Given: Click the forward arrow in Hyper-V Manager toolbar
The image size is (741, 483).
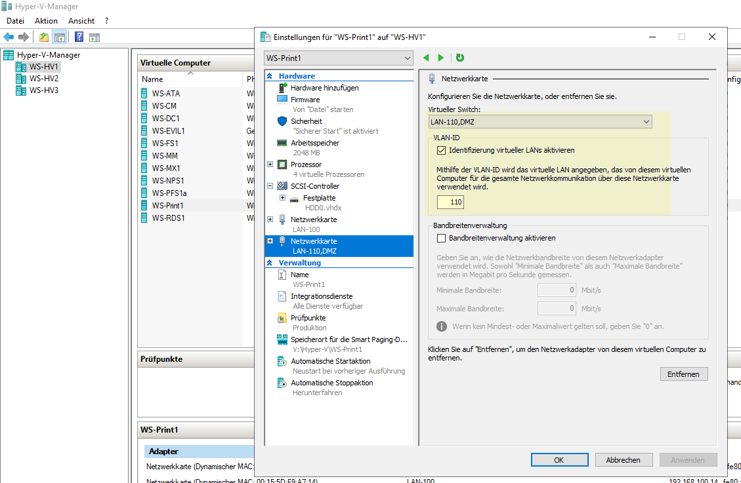Looking at the screenshot, I should click(23, 37).
